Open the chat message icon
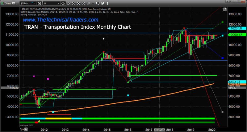This screenshot has height=132, width=247. 98,3
